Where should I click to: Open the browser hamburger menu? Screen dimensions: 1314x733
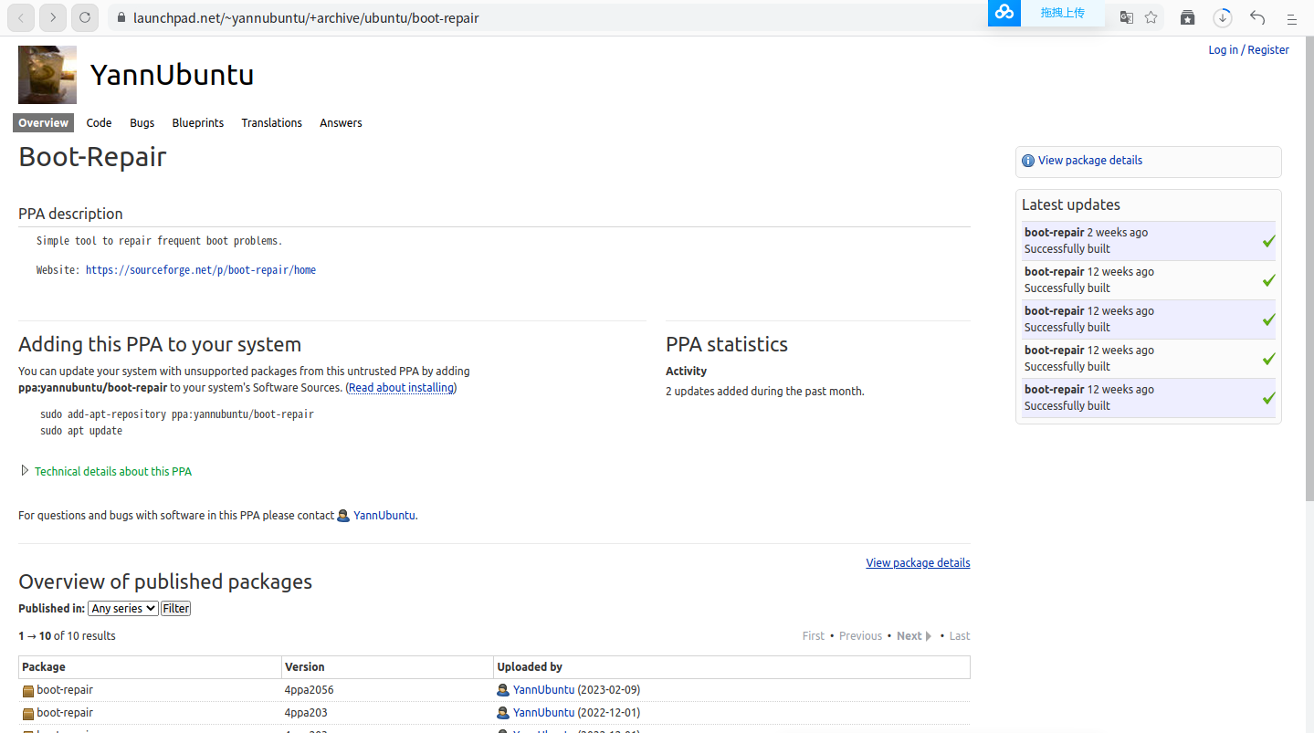(x=1291, y=17)
